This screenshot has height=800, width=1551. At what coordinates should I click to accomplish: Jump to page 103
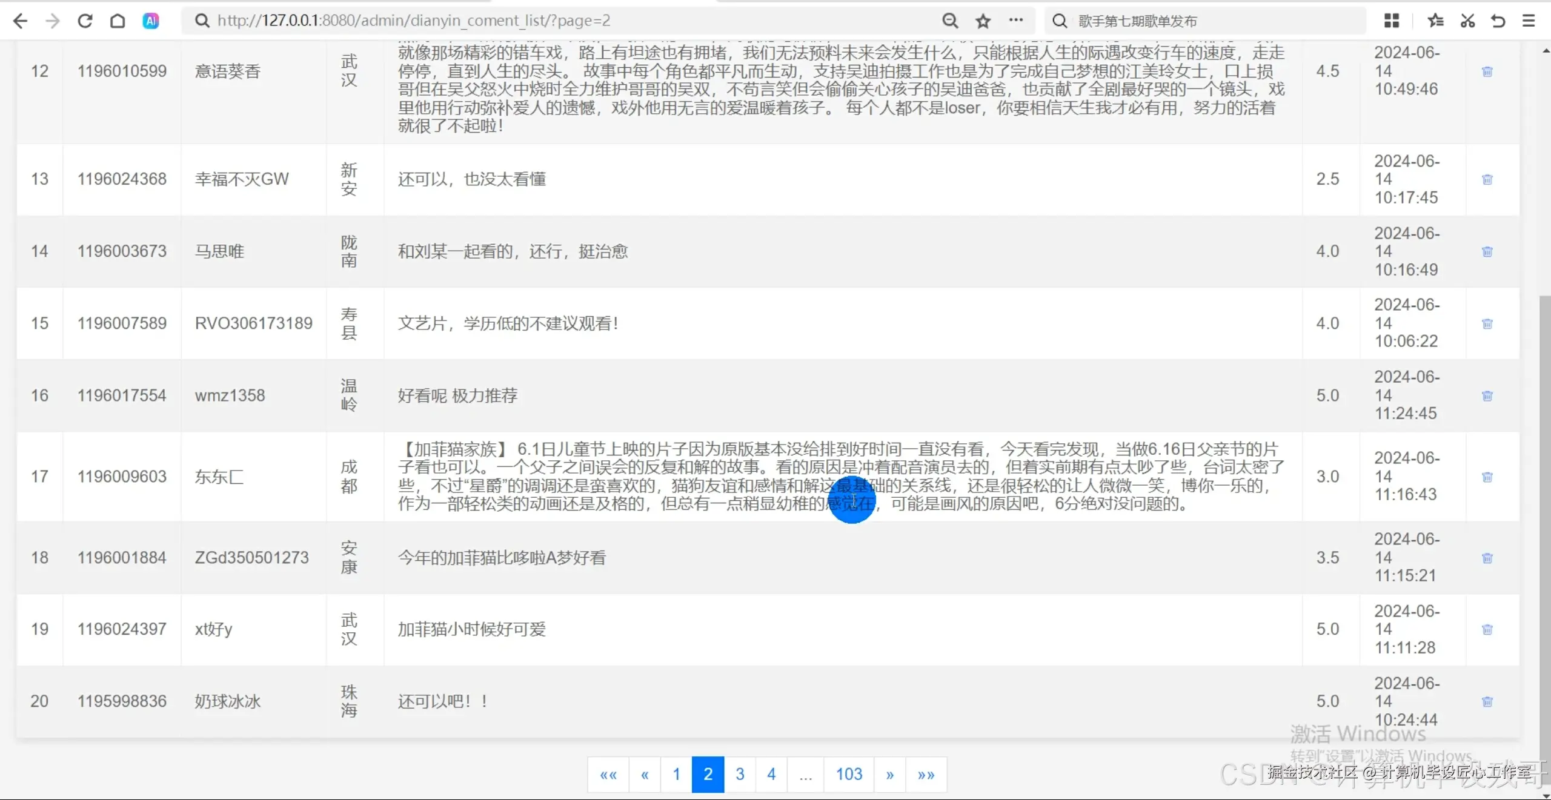coord(848,774)
